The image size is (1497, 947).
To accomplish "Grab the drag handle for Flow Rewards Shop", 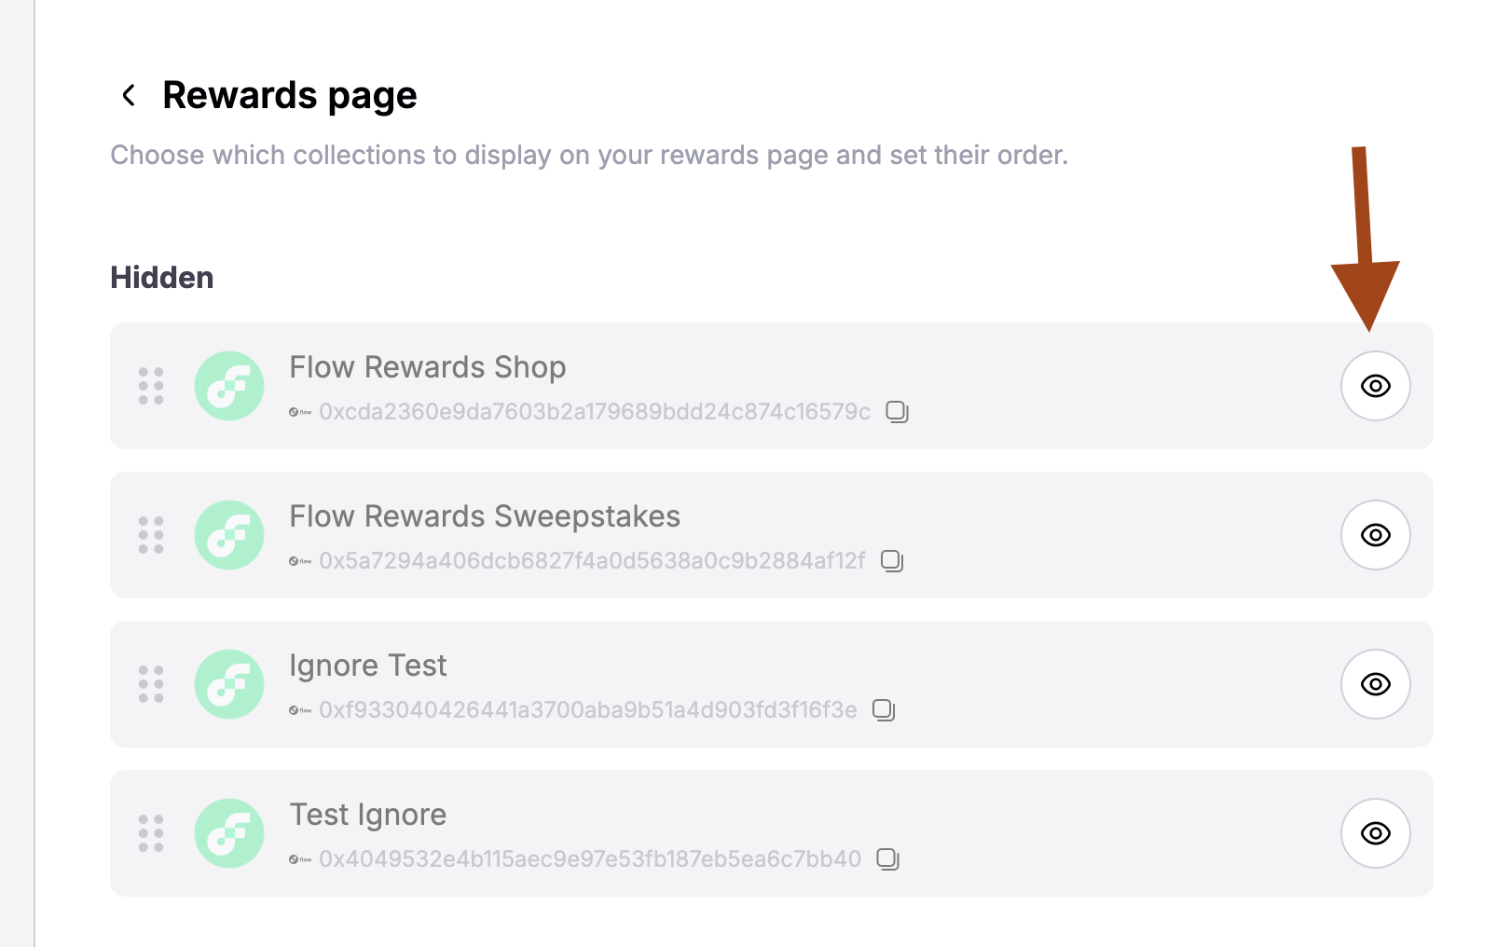I will click(x=151, y=386).
